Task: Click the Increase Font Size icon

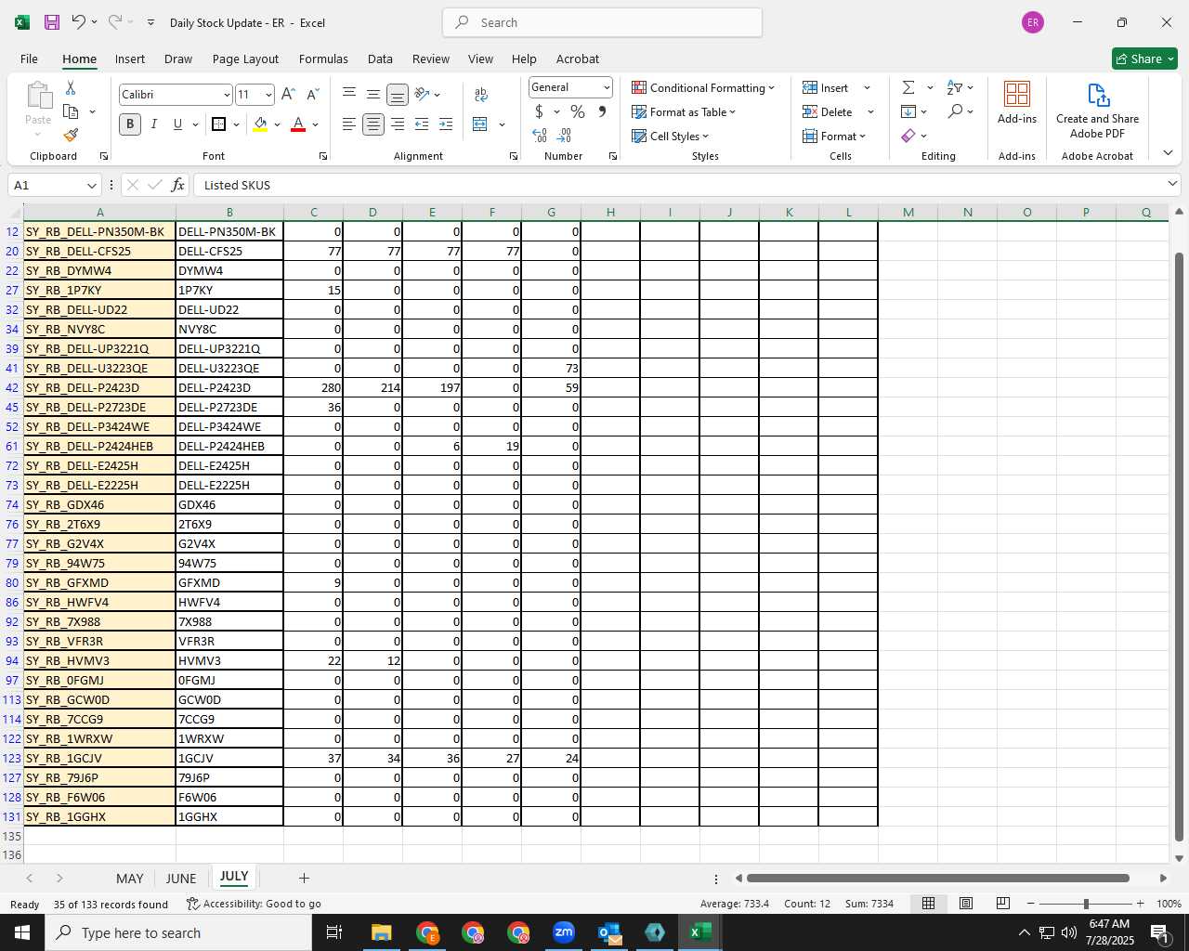Action: pyautogui.click(x=288, y=94)
